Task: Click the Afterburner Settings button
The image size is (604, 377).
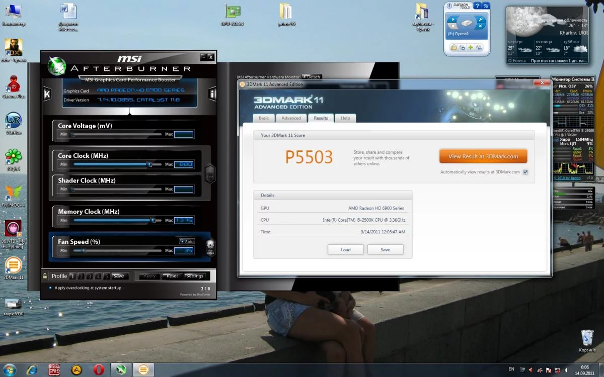Action: pyautogui.click(x=194, y=276)
